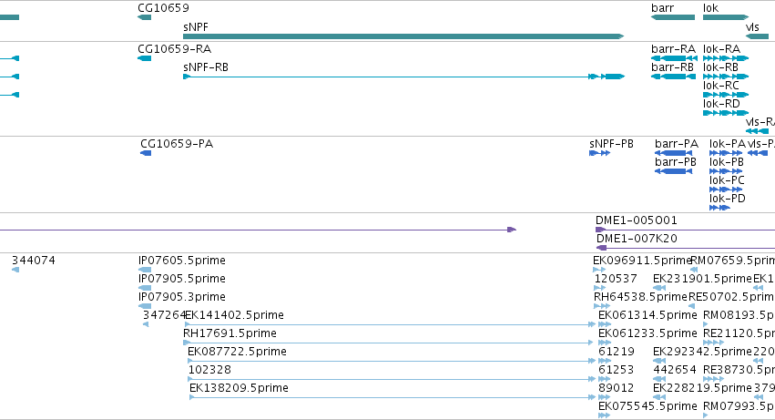This screenshot has height=420, width=775.
Task: Select the barr-PB protein glyph
Action: tap(673, 171)
